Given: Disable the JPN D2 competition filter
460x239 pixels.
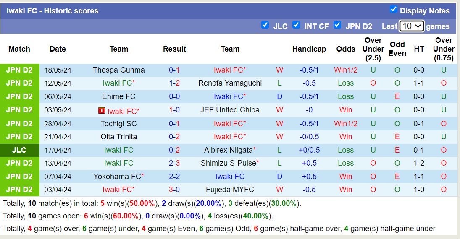Looking at the screenshot, I should [337, 25].
